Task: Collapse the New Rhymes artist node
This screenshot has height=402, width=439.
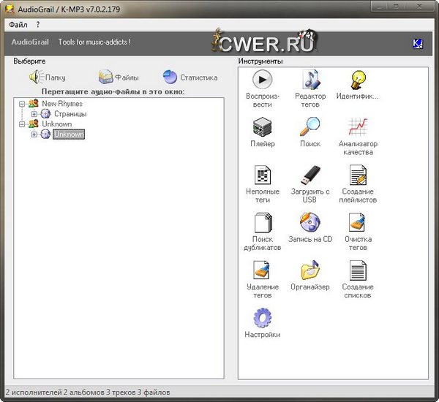Action: [23, 104]
